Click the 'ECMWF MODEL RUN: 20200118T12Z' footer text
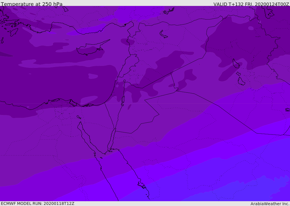Image resolution: width=290 pixels, height=206 pixels. (x=38, y=203)
